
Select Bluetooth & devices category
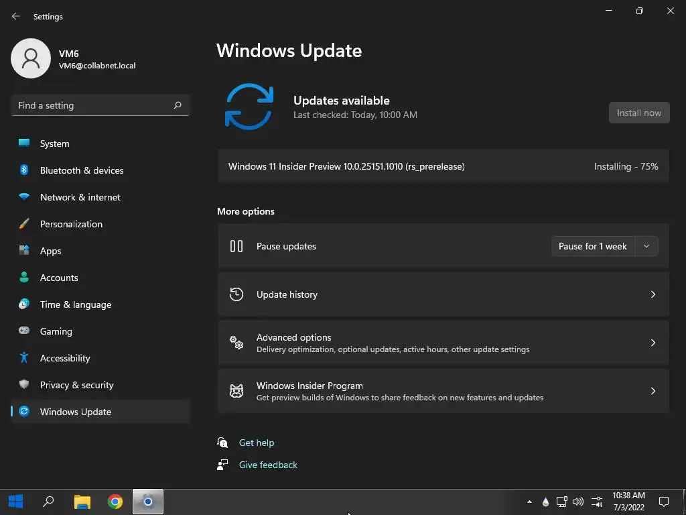click(x=100, y=170)
